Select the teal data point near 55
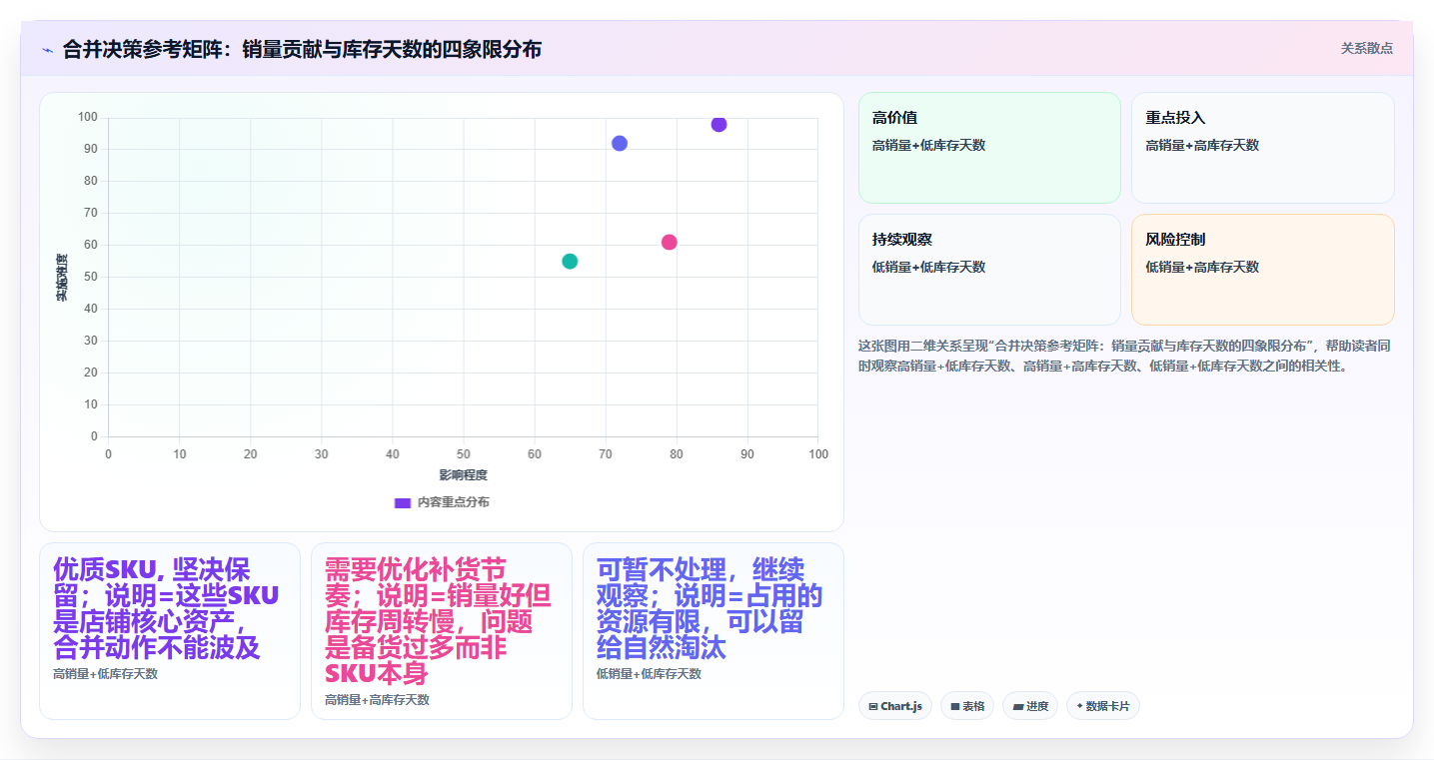Screen dimensions: 1434x760 click(x=570, y=261)
